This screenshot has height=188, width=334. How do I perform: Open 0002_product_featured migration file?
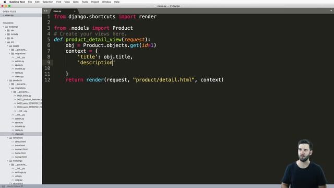[x=29, y=100]
